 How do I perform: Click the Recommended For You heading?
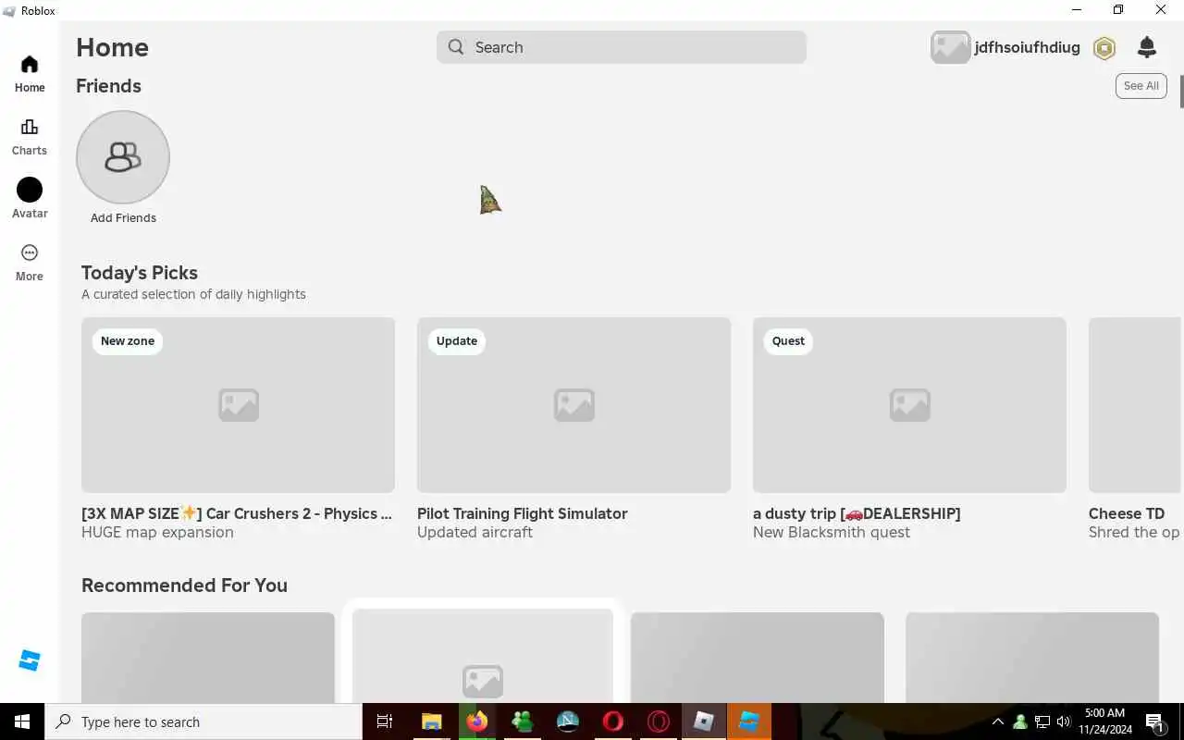pos(184,586)
